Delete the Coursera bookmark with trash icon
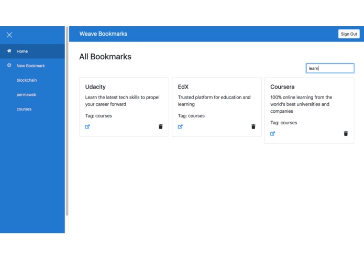Viewport: 364px width, 259px height. tap(346, 134)
